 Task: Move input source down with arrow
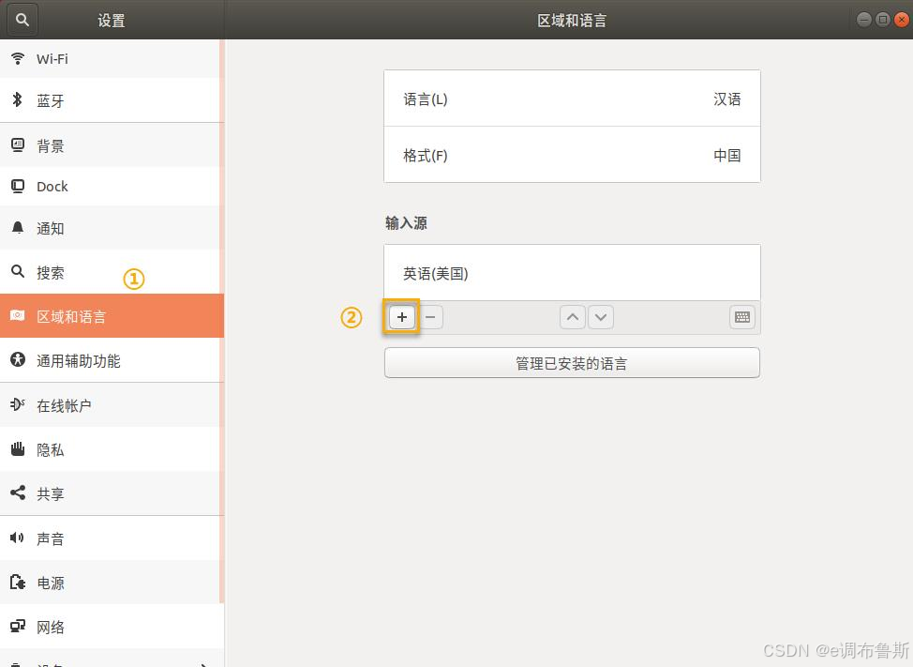click(601, 317)
